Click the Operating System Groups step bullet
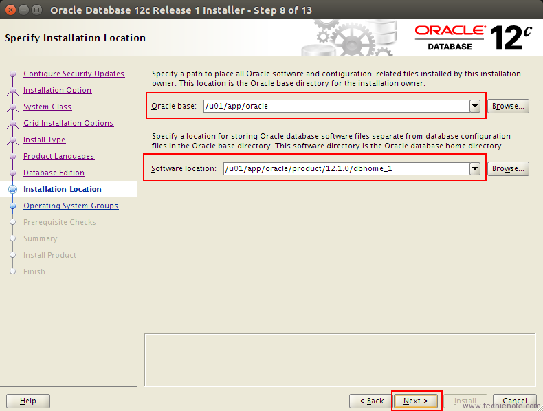The width and height of the screenshot is (543, 411). pyautogui.click(x=13, y=205)
